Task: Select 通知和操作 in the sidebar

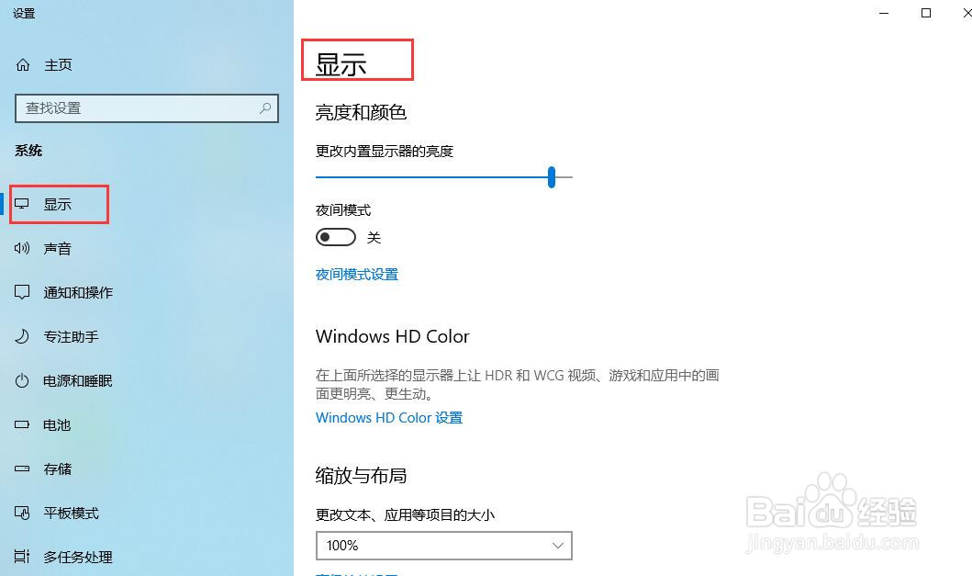Action: pos(78,292)
